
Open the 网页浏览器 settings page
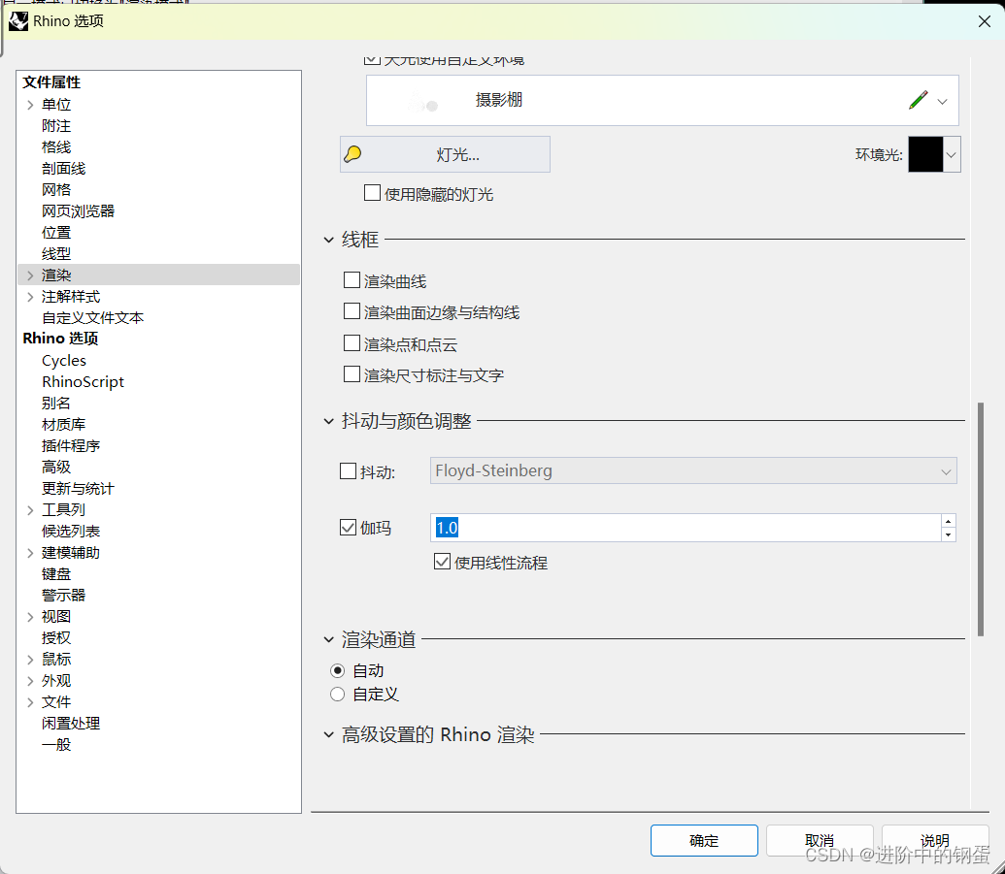(x=79, y=210)
